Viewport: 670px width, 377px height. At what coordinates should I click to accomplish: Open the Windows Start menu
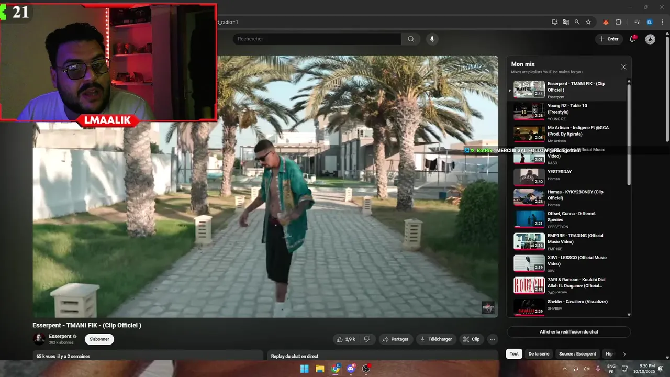pos(304,369)
